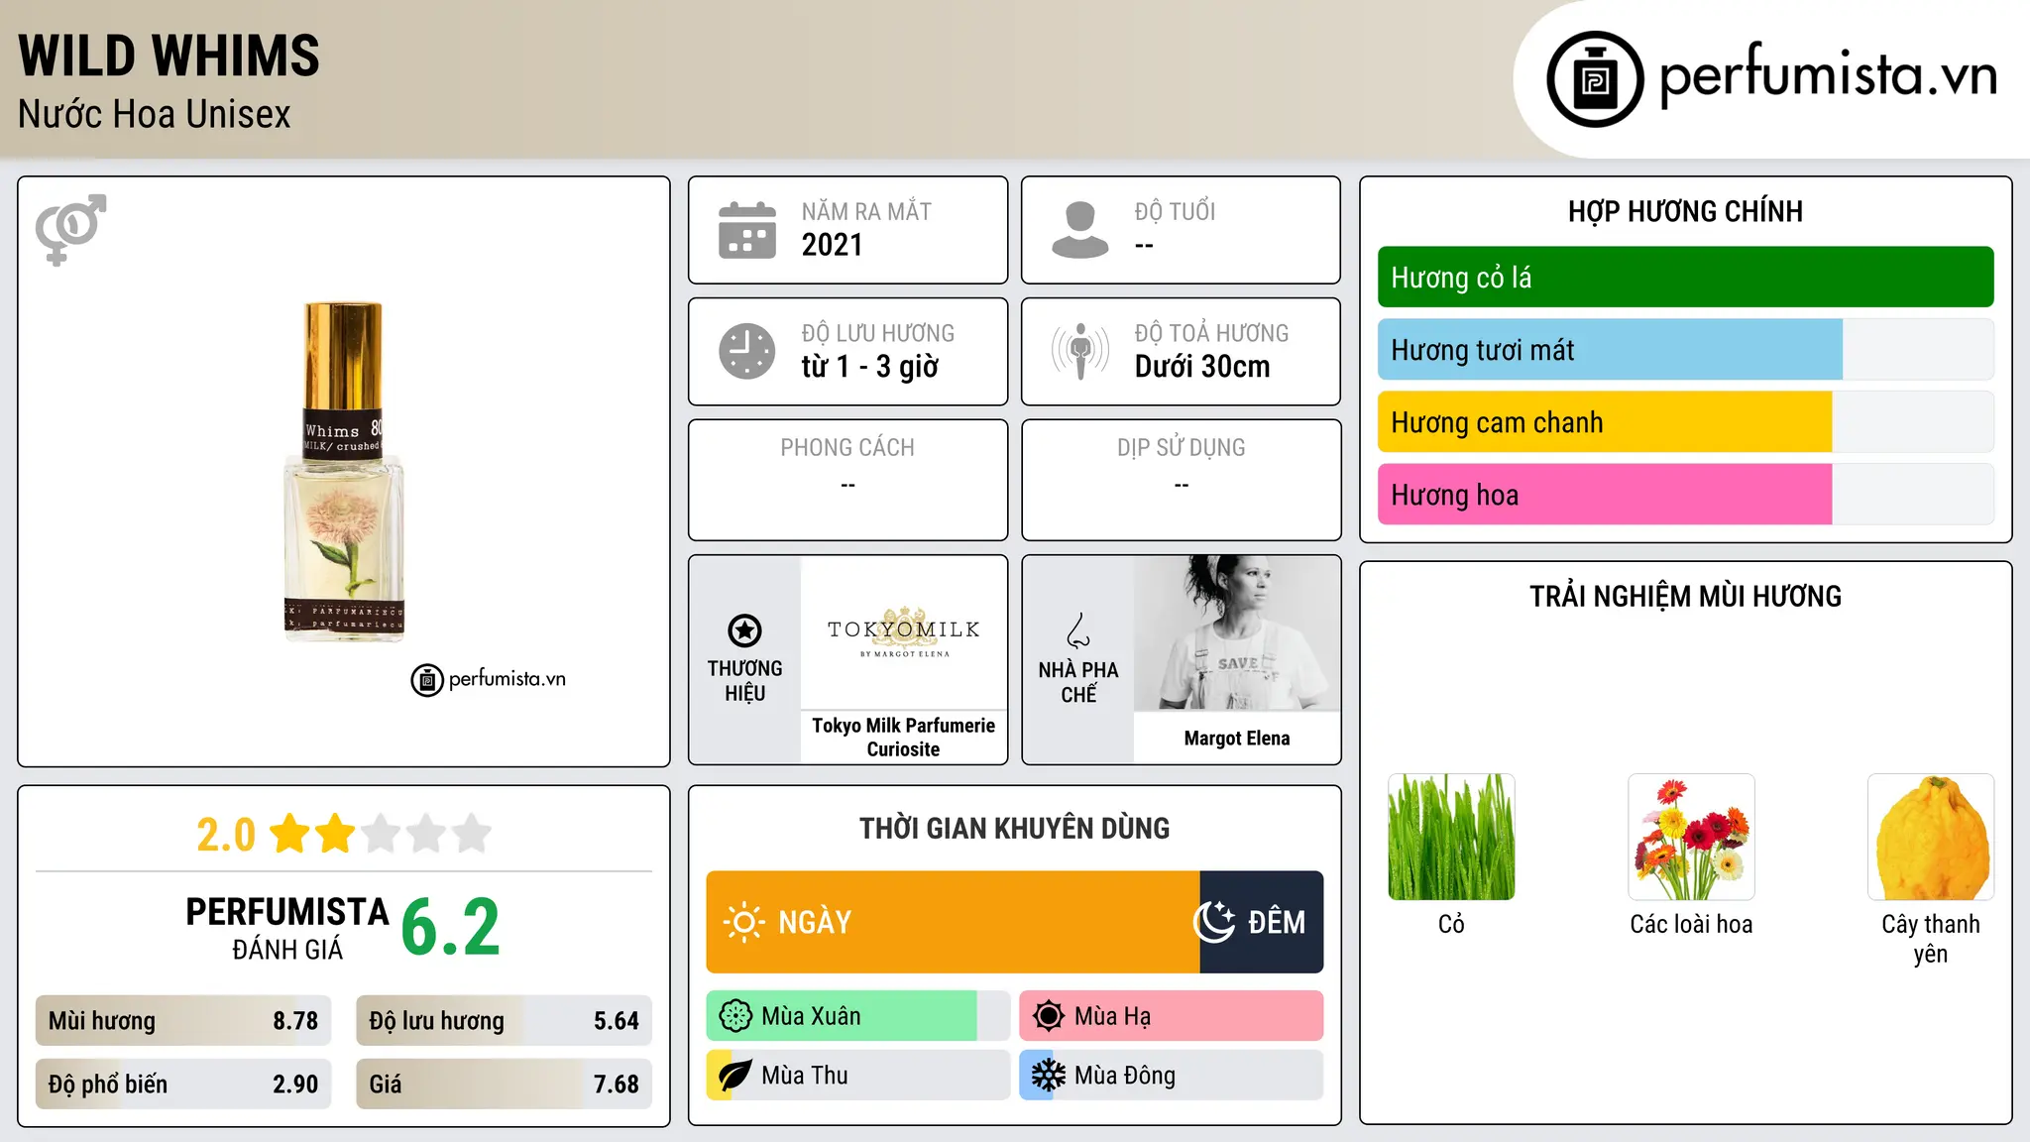Click the perfumista.vn site name in header
This screenshot has height=1142, width=2030.
(1828, 74)
